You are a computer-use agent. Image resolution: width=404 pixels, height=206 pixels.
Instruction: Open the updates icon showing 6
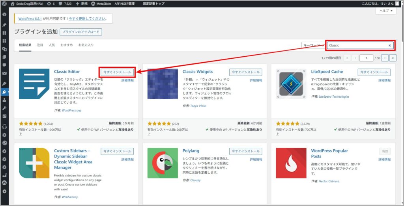(51, 4)
